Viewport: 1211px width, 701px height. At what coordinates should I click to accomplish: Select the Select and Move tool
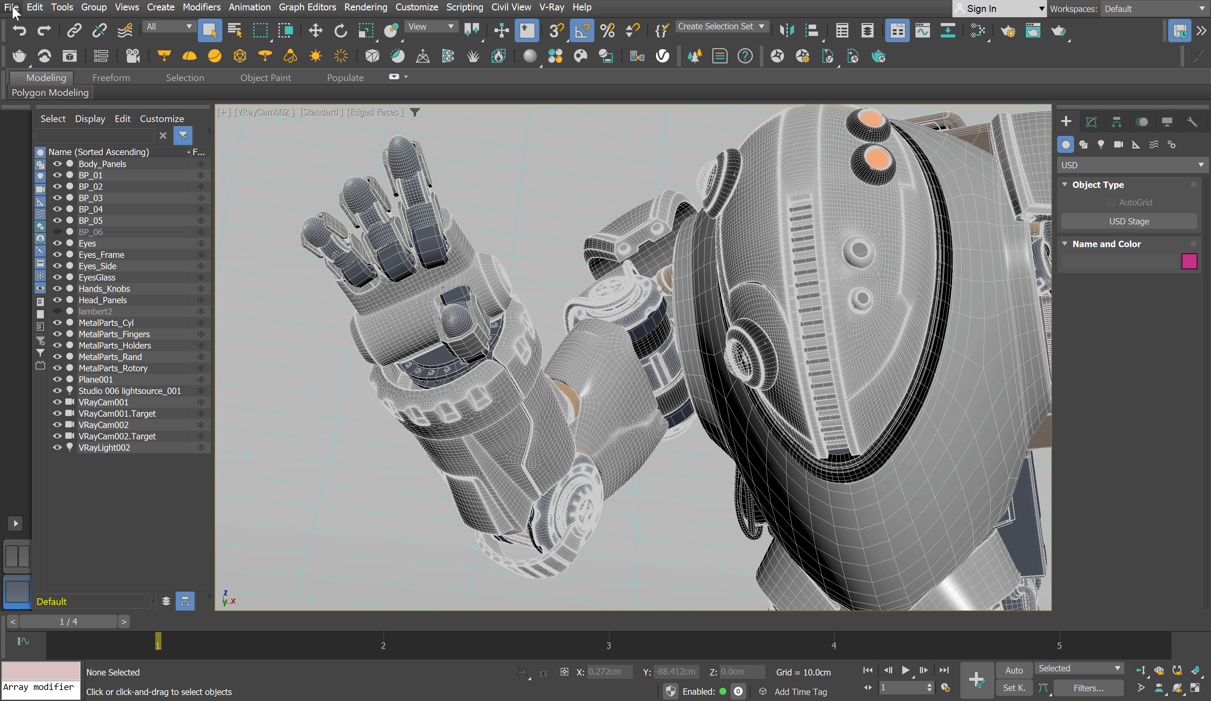pos(316,30)
